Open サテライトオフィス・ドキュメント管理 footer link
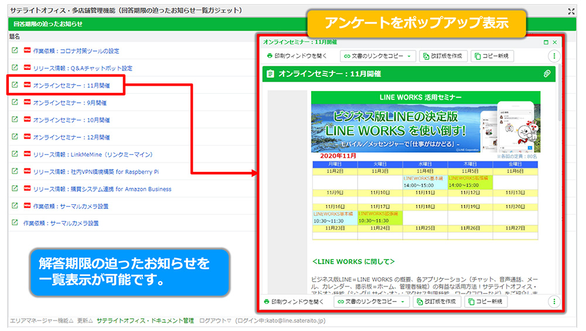This screenshot has height=331, width=586. pos(145,321)
